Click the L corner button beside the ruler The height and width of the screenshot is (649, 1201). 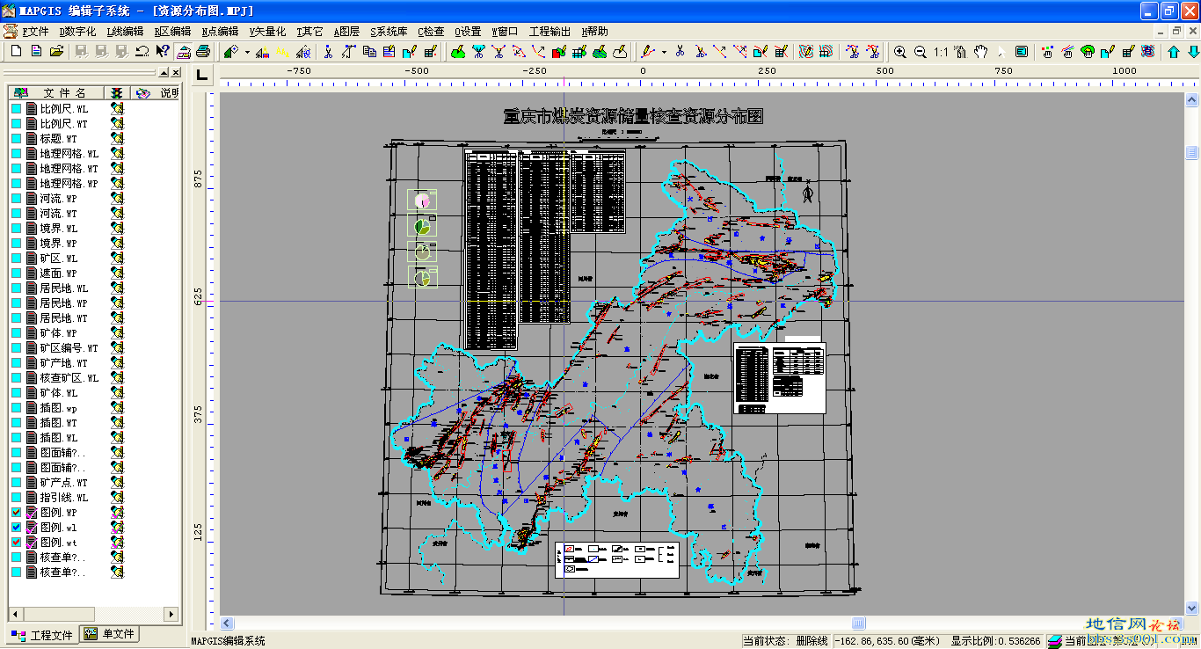tap(203, 74)
